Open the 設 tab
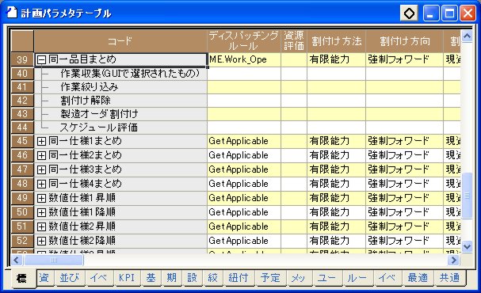This screenshot has height=293, width=481. point(192,278)
